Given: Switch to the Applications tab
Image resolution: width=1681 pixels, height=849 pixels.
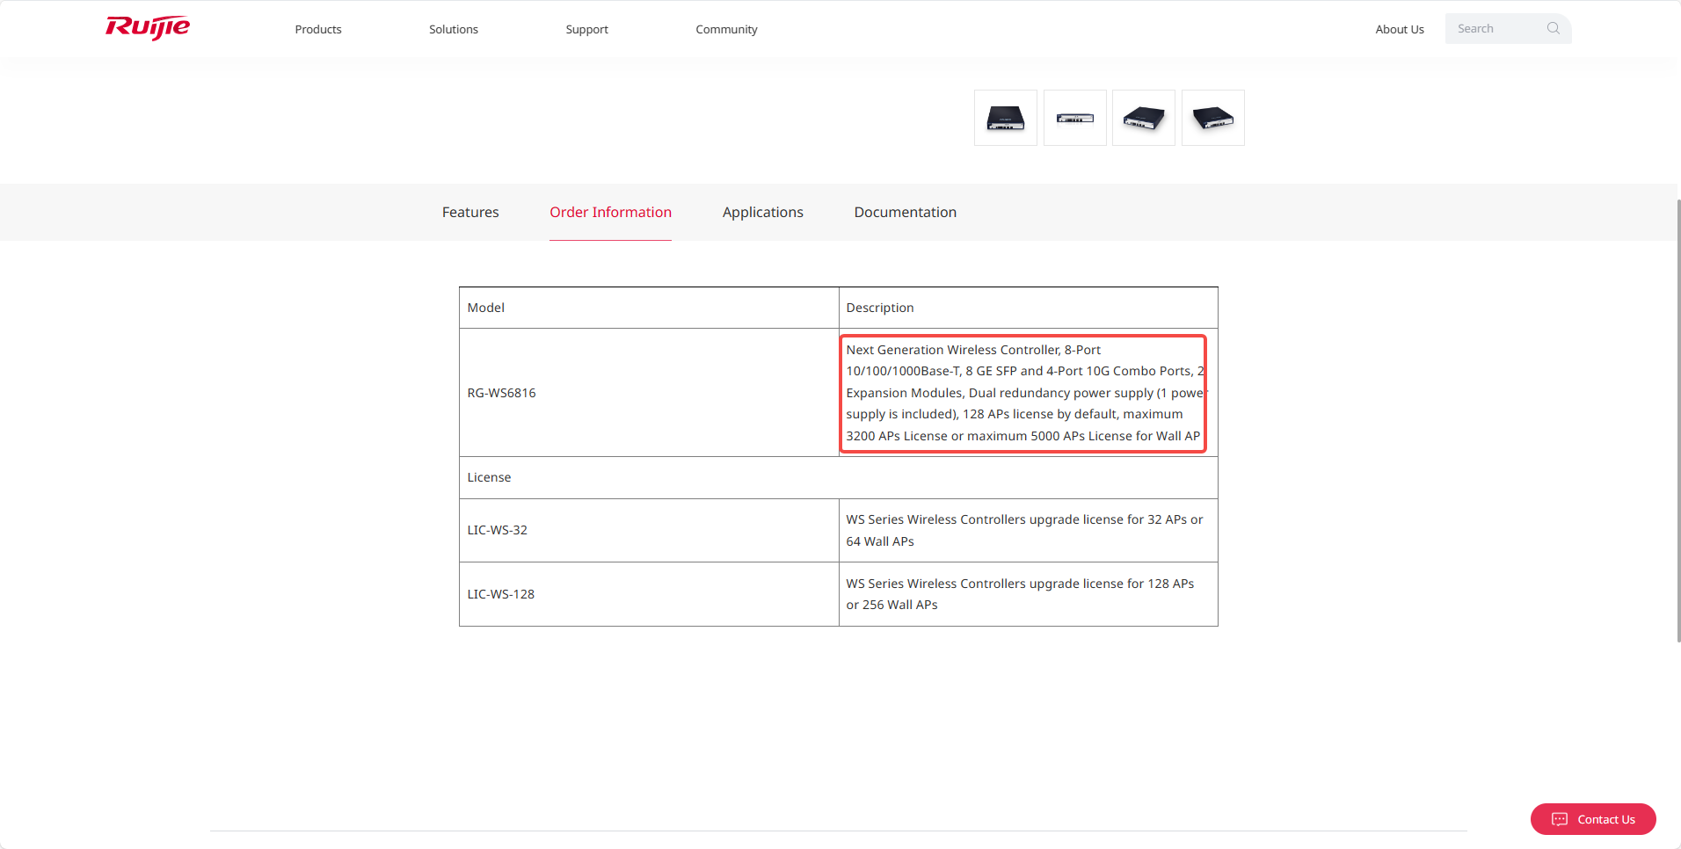Looking at the screenshot, I should (762, 212).
